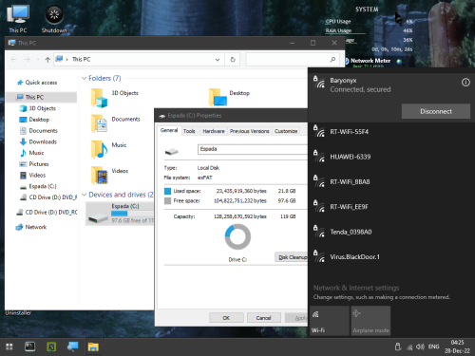This screenshot has height=356, width=475.
Task: Go up one folder level in Explorer
Action: [x=47, y=60]
